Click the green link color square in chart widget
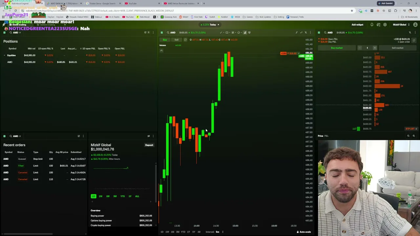The width and height of the screenshot is (420, 236). 162,32
